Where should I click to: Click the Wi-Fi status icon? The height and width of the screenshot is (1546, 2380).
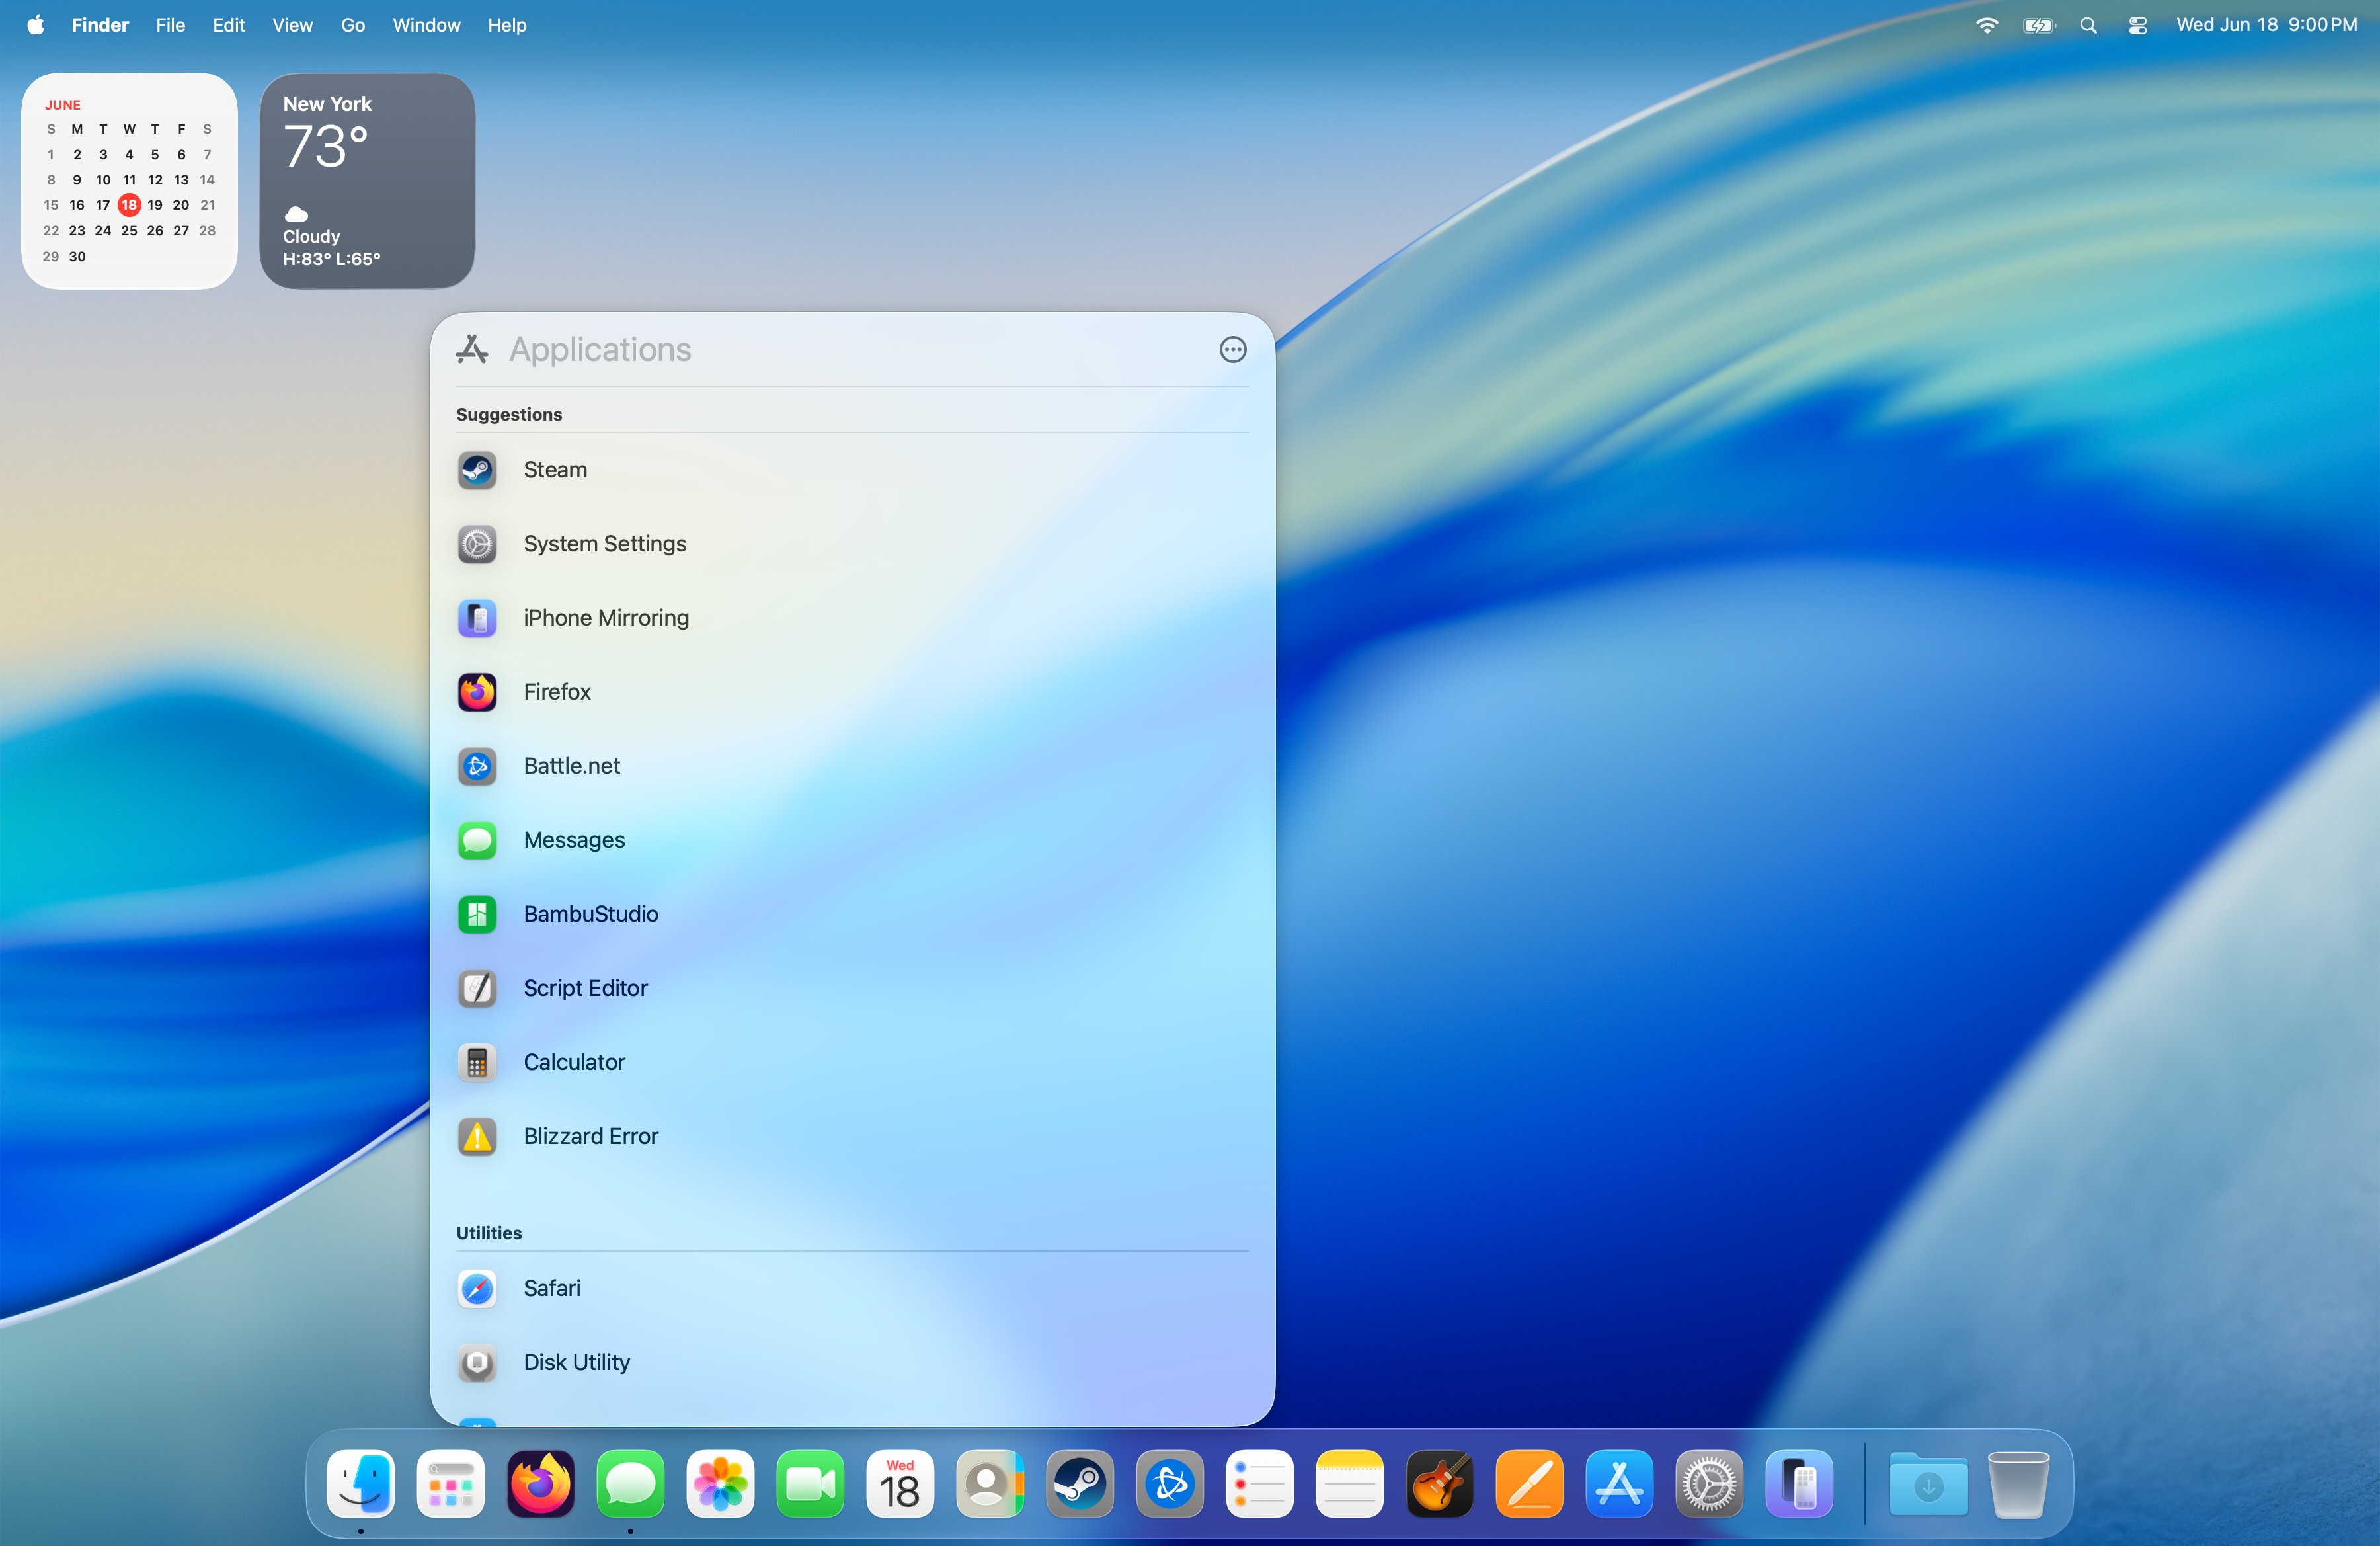1986,25
